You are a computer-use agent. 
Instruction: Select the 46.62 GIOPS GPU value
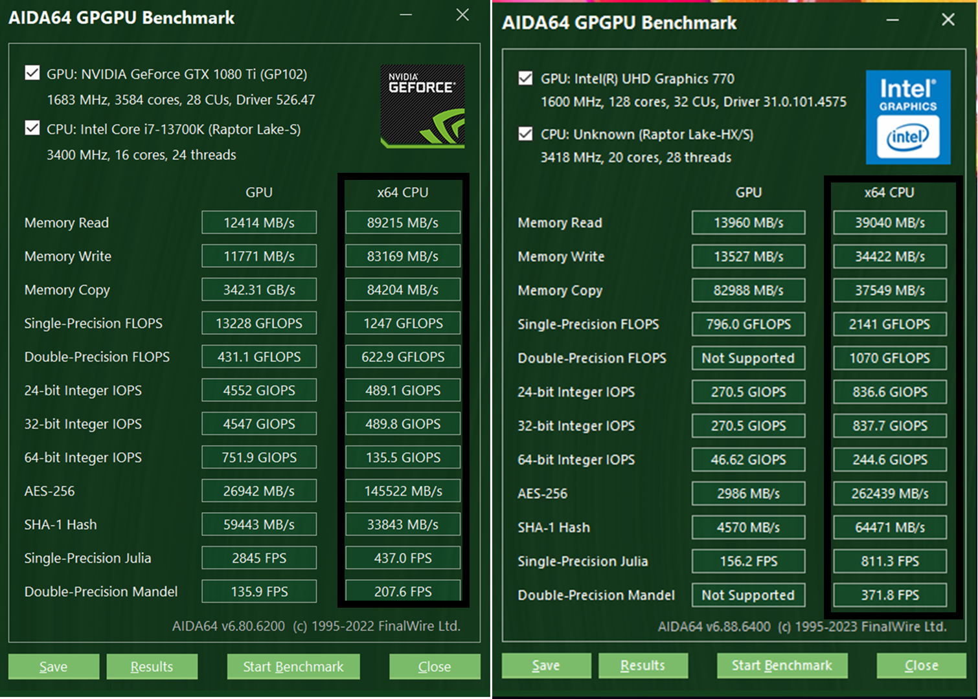coord(749,460)
